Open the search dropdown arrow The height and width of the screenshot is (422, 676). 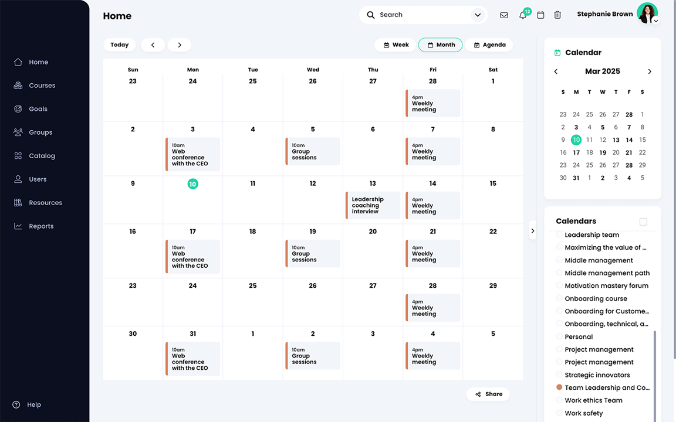(x=477, y=15)
